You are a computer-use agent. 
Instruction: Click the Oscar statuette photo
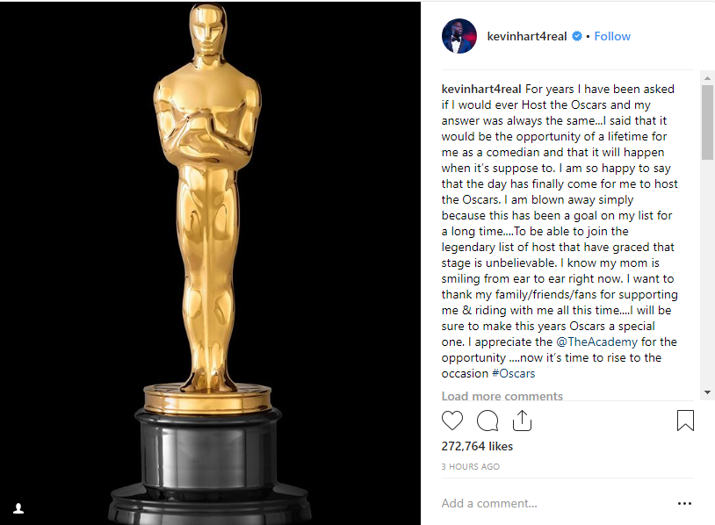coord(211,246)
